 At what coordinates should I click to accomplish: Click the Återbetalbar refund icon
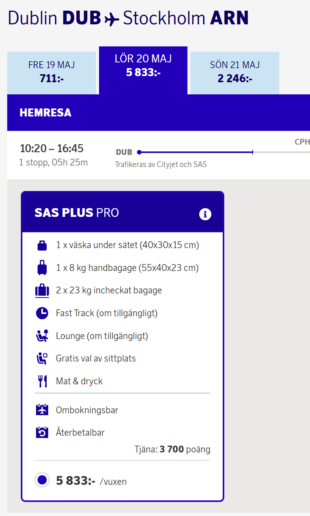click(x=42, y=433)
